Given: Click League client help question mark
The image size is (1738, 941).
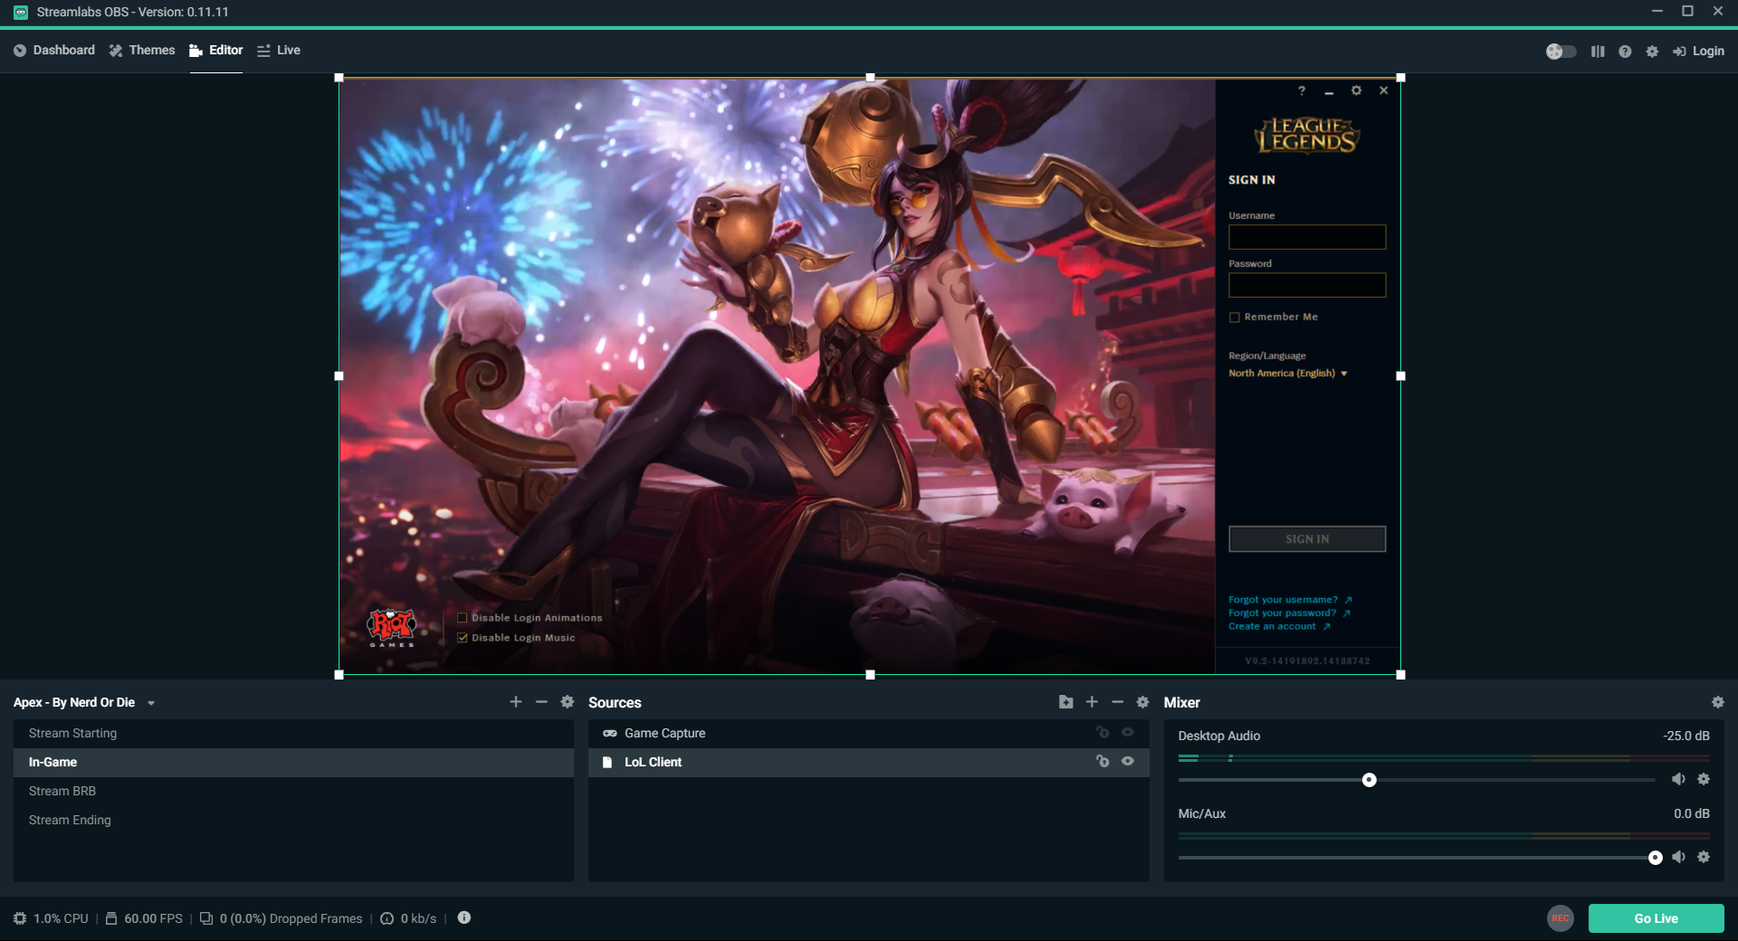Looking at the screenshot, I should [1302, 90].
